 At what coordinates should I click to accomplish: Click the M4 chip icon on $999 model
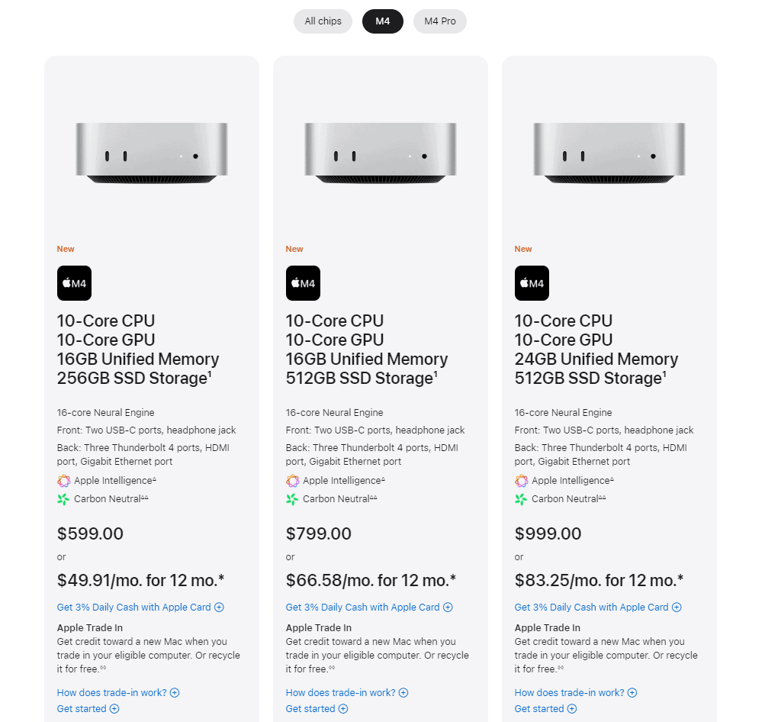click(x=532, y=283)
